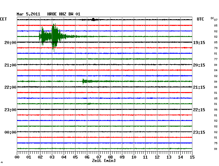
Task: Click minute '05' on the time axis
Action: click(x=75, y=157)
